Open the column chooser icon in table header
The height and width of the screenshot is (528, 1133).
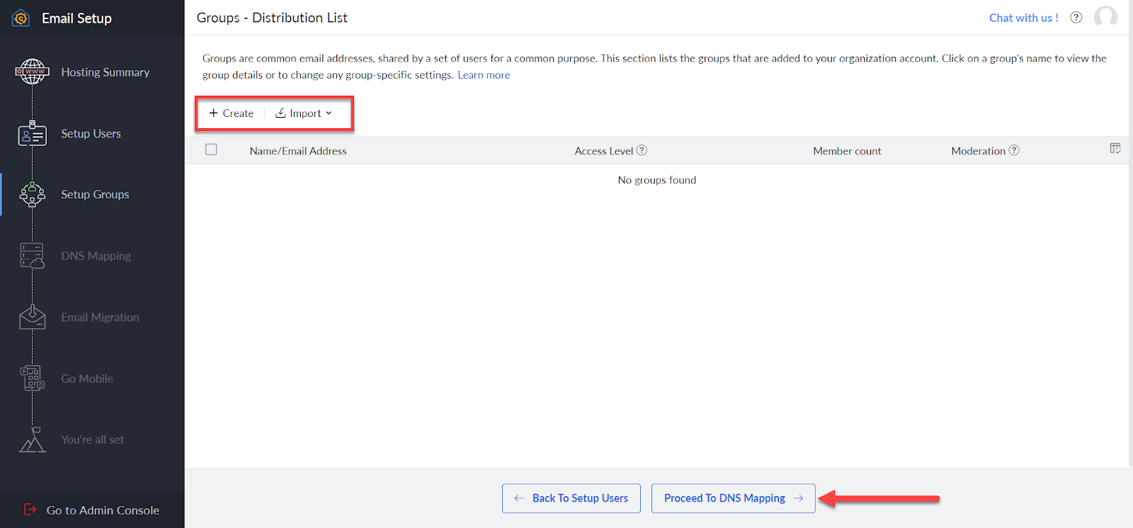coord(1115,148)
